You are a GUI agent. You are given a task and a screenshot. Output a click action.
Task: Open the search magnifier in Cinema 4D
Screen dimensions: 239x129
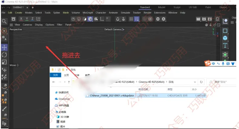point(4,21)
